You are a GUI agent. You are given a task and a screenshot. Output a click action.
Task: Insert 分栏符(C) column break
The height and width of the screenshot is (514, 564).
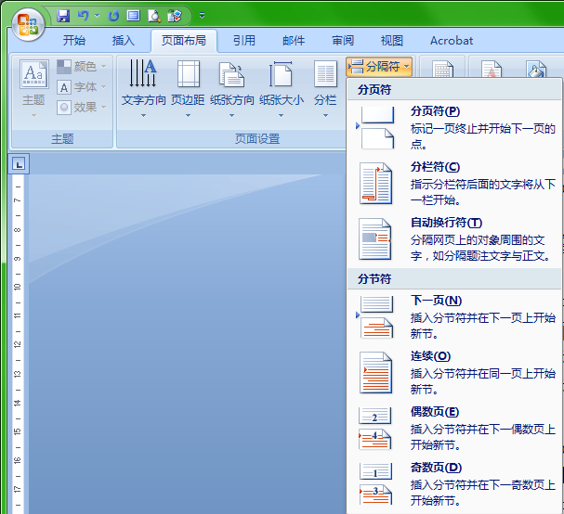tap(454, 184)
